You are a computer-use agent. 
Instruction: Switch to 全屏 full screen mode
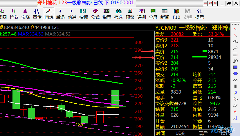pos(153,14)
